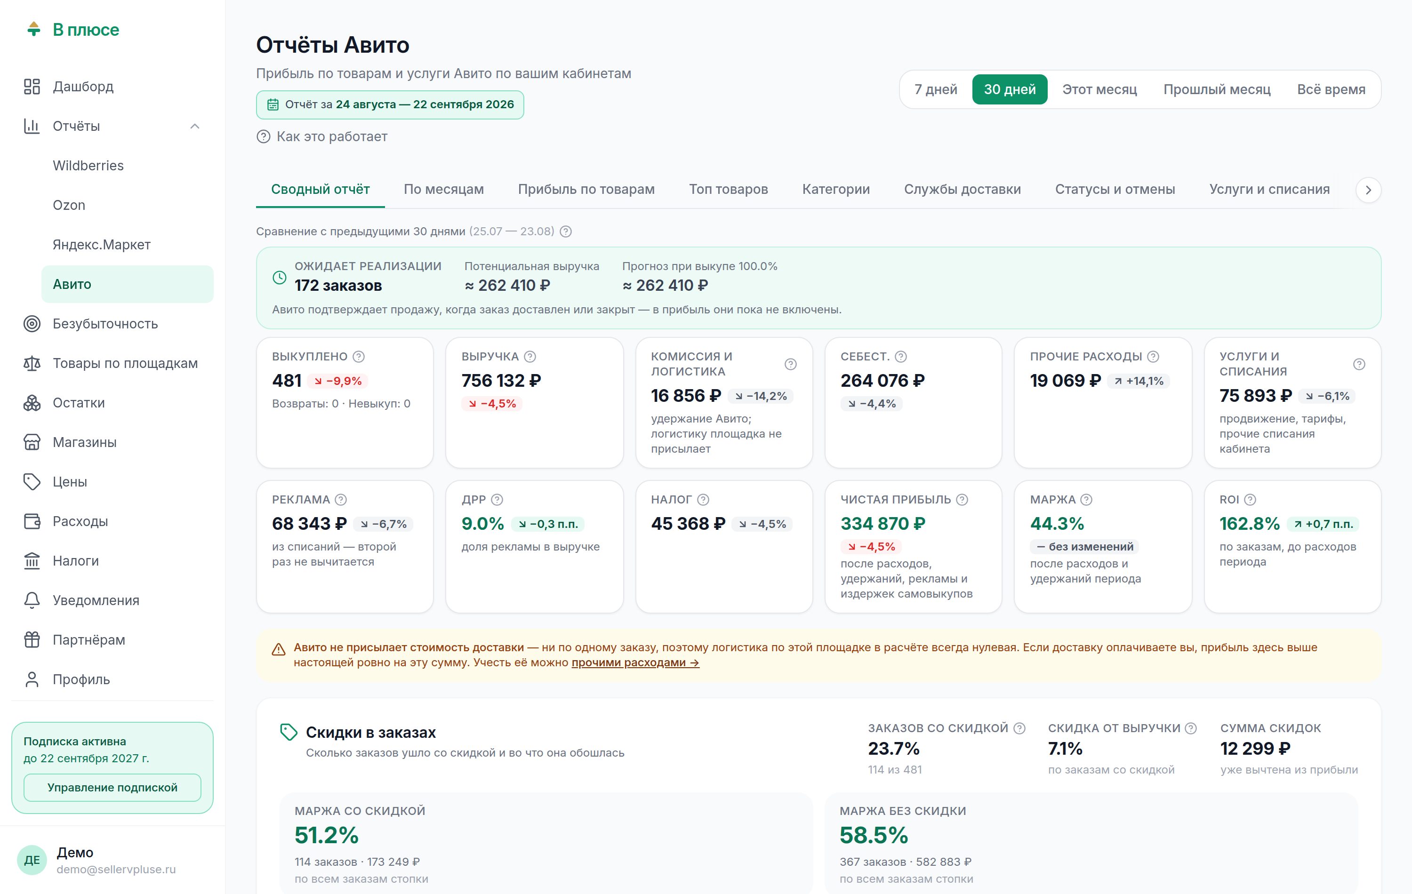Click the help icon on КОМИССИЯ И ЛОГИСТИКА card

[x=790, y=364]
